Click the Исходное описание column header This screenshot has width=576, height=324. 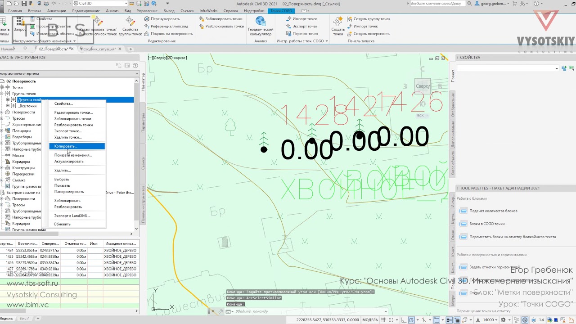pyautogui.click(x=120, y=243)
